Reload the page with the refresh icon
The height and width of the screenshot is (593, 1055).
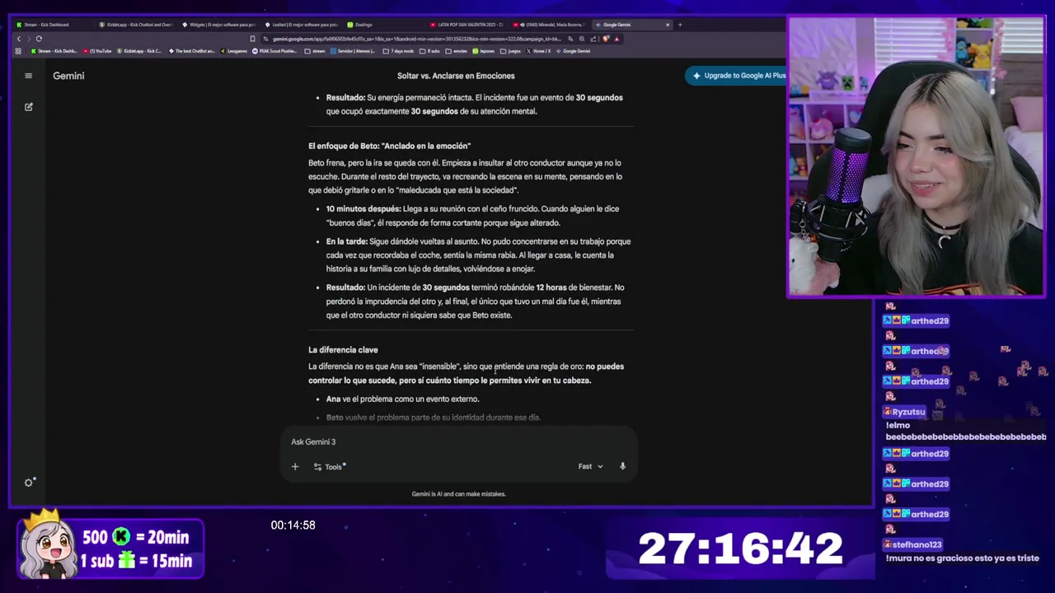(39, 39)
